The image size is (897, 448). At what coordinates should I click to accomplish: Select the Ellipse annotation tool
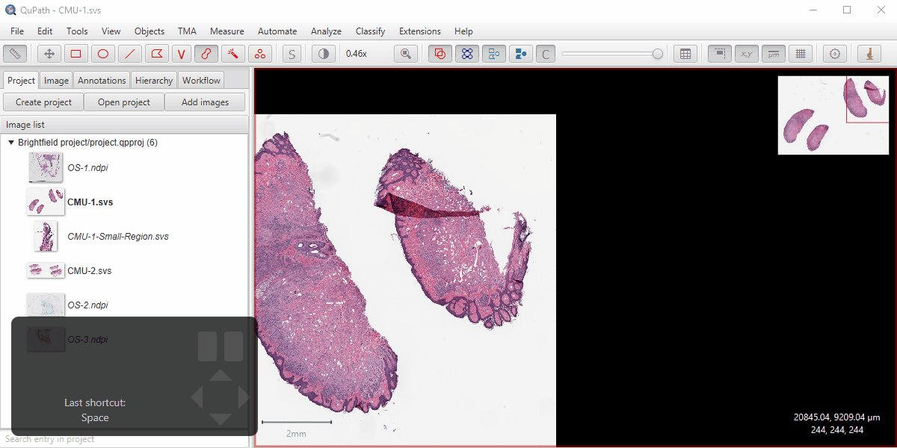[x=103, y=54]
